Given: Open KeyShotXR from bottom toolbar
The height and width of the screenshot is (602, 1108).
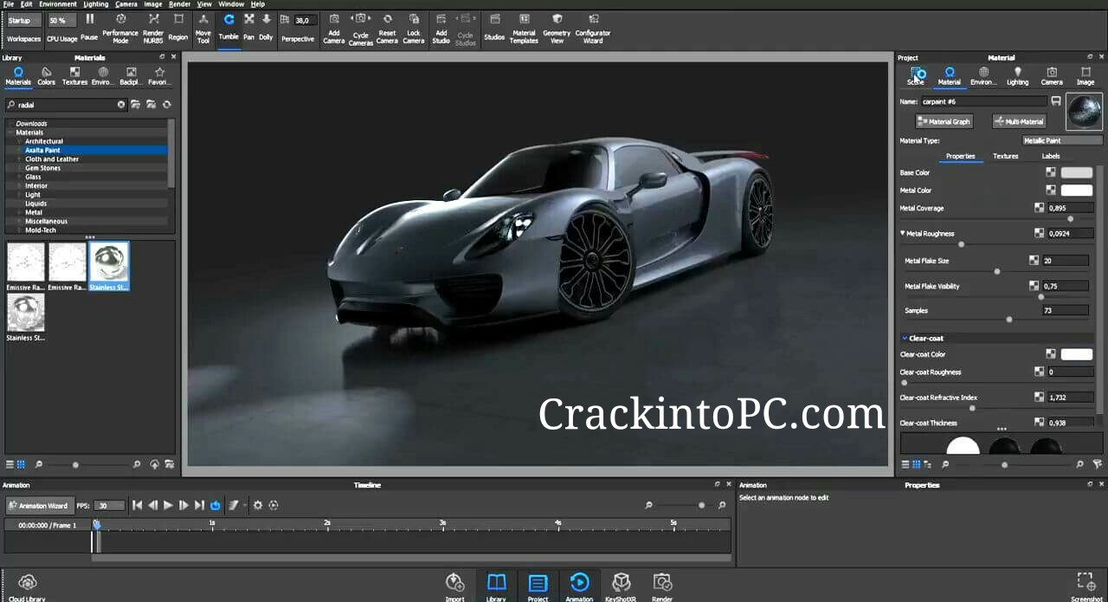Looking at the screenshot, I should (621, 586).
